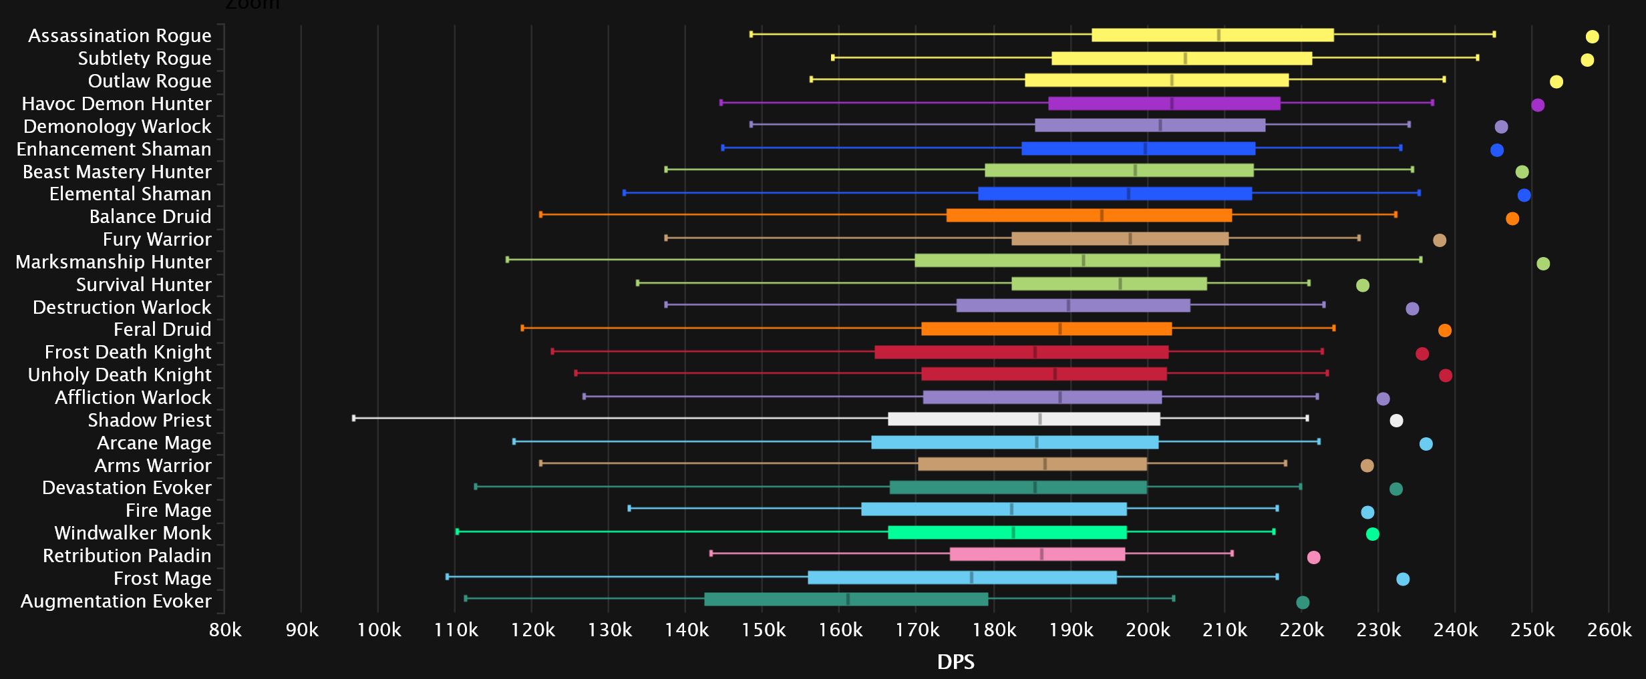Click the Arcane Mage label
Image resolution: width=1646 pixels, height=679 pixels.
coord(154,443)
